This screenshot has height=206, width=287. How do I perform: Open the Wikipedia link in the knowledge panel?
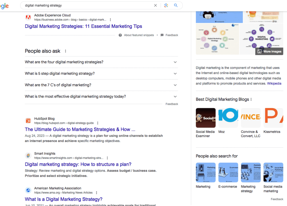click(x=274, y=83)
